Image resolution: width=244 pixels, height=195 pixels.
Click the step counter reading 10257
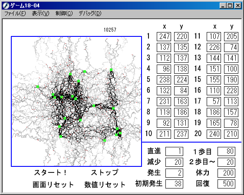tap(110, 29)
